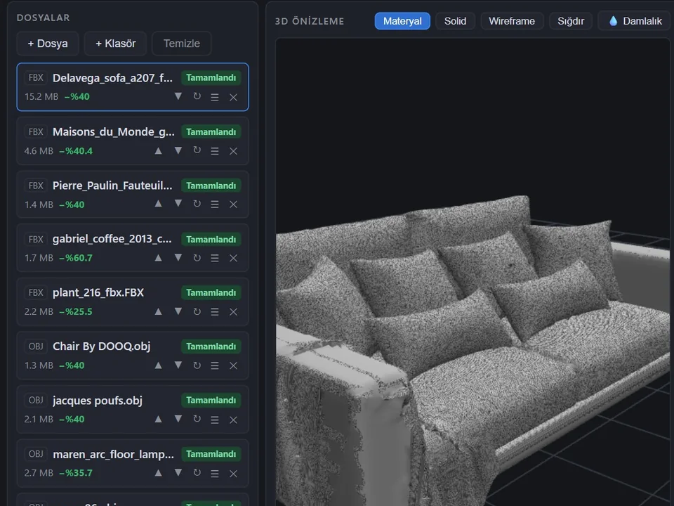The width and height of the screenshot is (674, 506).
Task: Open menu for jacques poufs.obj
Action: pyautogui.click(x=215, y=420)
